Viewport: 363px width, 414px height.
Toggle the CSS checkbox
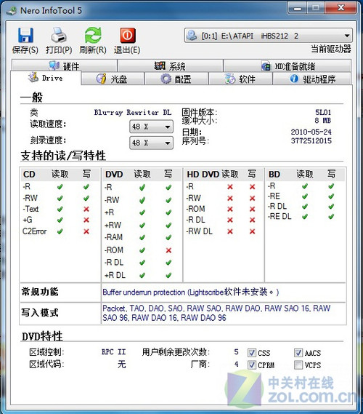(x=252, y=353)
